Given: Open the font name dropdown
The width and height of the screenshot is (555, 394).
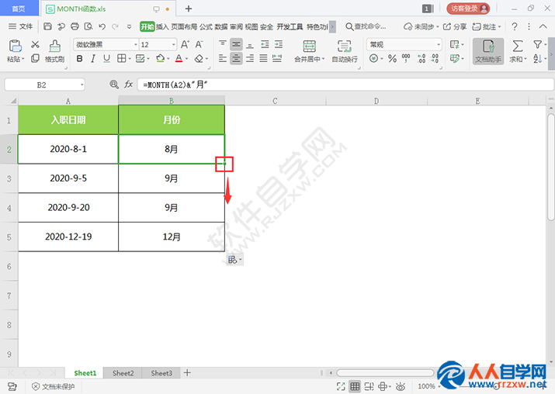Looking at the screenshot, I should (136, 44).
